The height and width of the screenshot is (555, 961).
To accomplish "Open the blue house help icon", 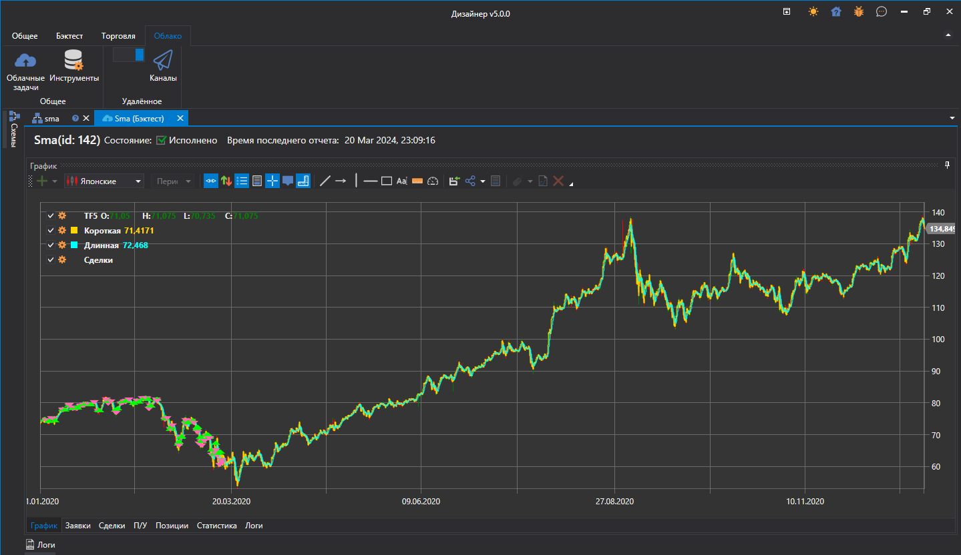I will [835, 12].
